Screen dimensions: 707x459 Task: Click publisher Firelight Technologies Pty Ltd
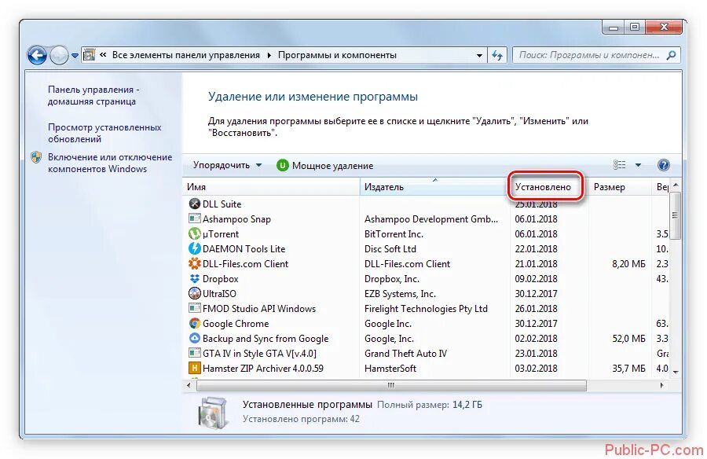coord(426,309)
